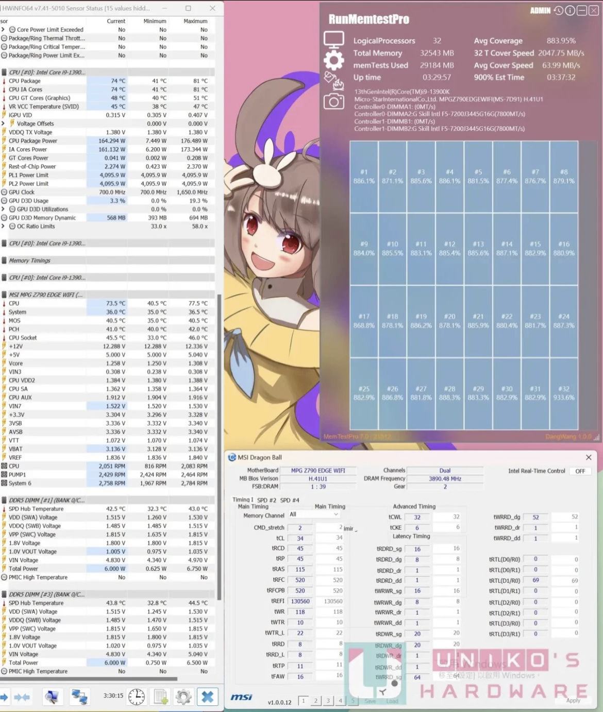Click memtest tile #32 showing 933.6%
603x712 pixels.
pyautogui.click(x=564, y=393)
